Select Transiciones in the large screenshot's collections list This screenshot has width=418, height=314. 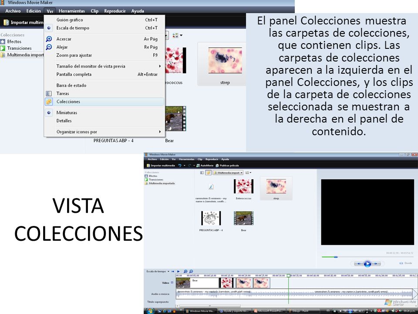click(x=16, y=48)
